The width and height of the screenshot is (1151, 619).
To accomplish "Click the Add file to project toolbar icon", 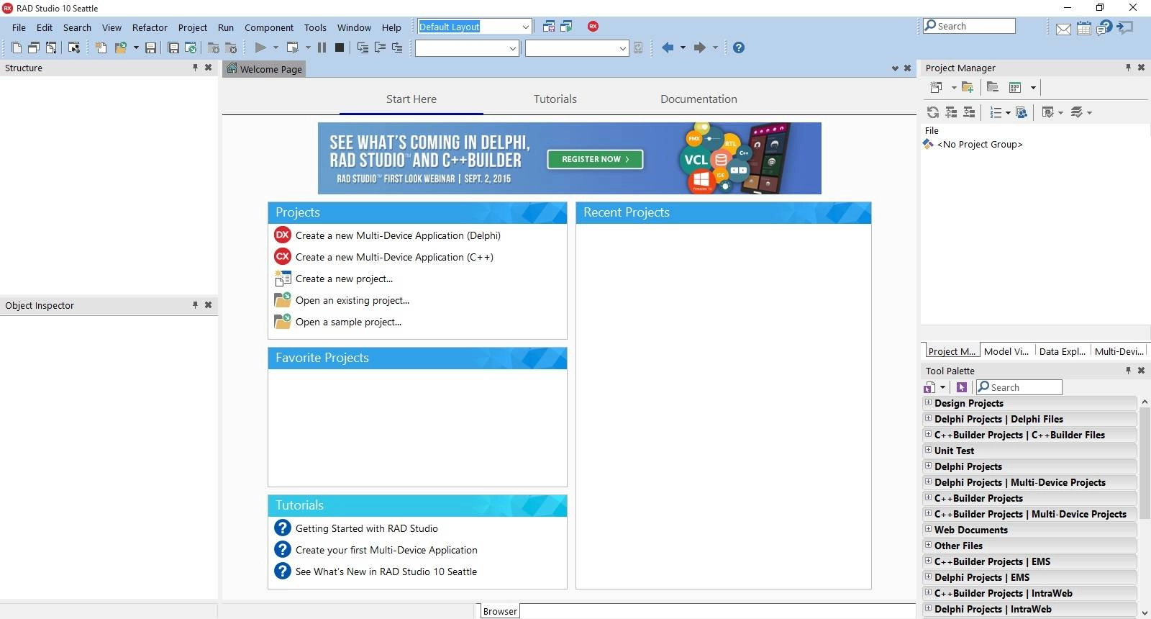I will point(213,48).
